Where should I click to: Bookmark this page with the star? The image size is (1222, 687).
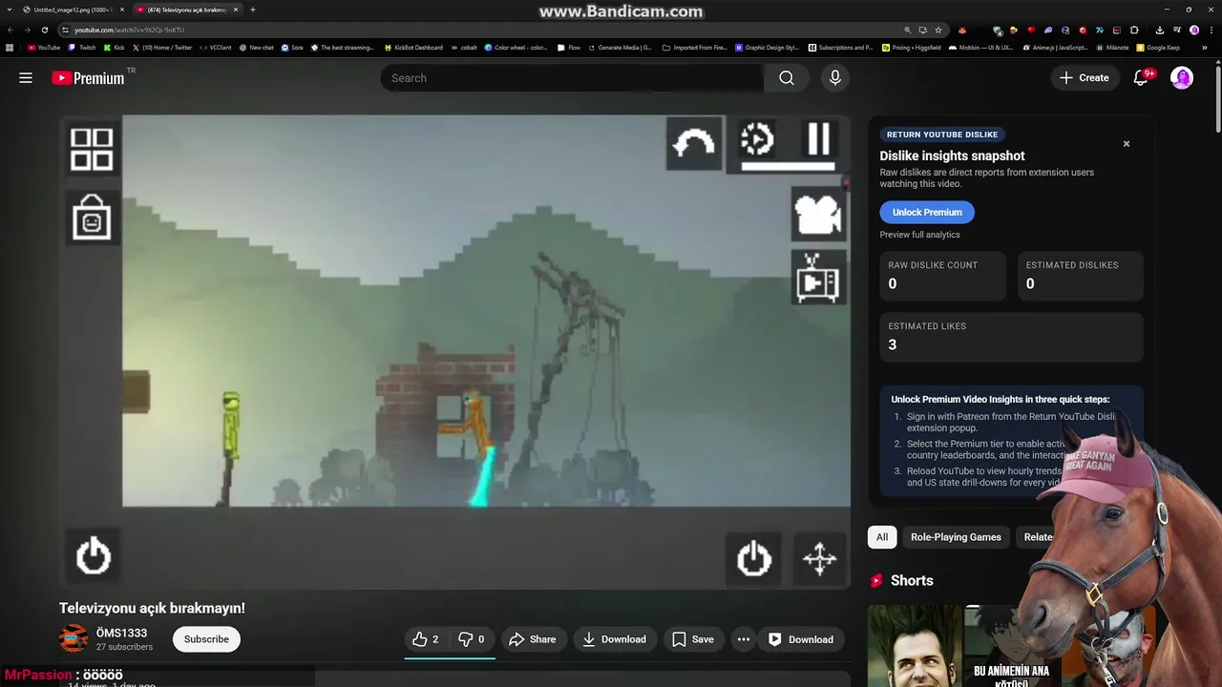point(938,30)
